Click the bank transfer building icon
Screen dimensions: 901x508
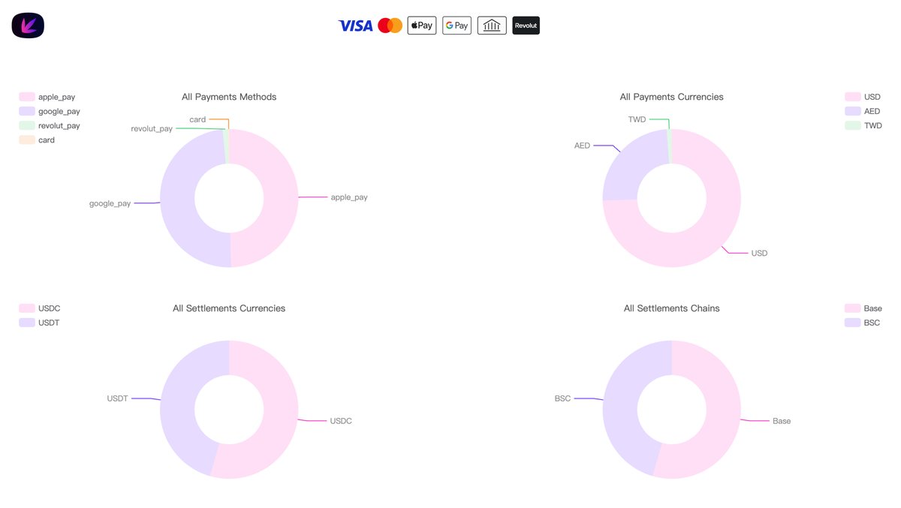492,26
